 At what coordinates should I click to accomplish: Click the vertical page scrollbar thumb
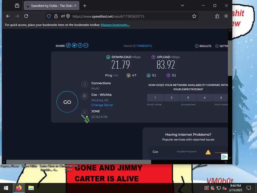click(x=230, y=58)
